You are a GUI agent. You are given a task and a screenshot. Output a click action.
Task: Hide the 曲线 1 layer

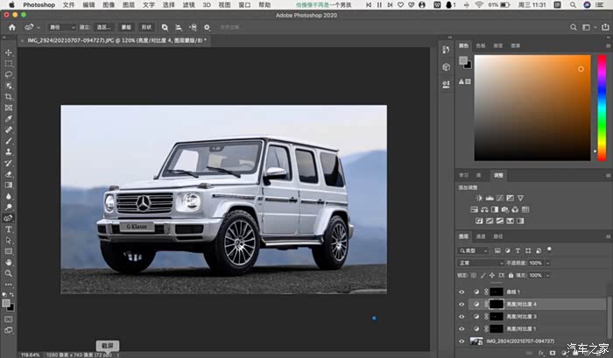click(462, 291)
